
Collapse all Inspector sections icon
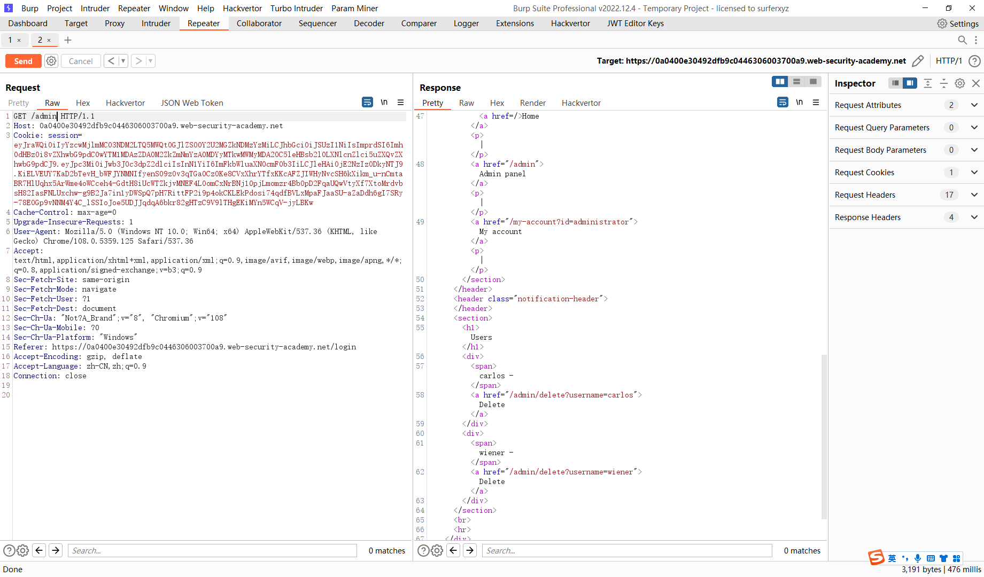point(944,83)
